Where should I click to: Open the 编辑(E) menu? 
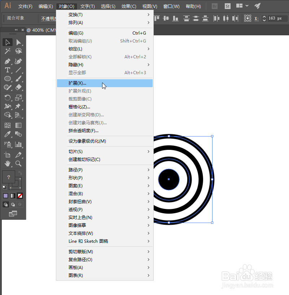click(45, 6)
